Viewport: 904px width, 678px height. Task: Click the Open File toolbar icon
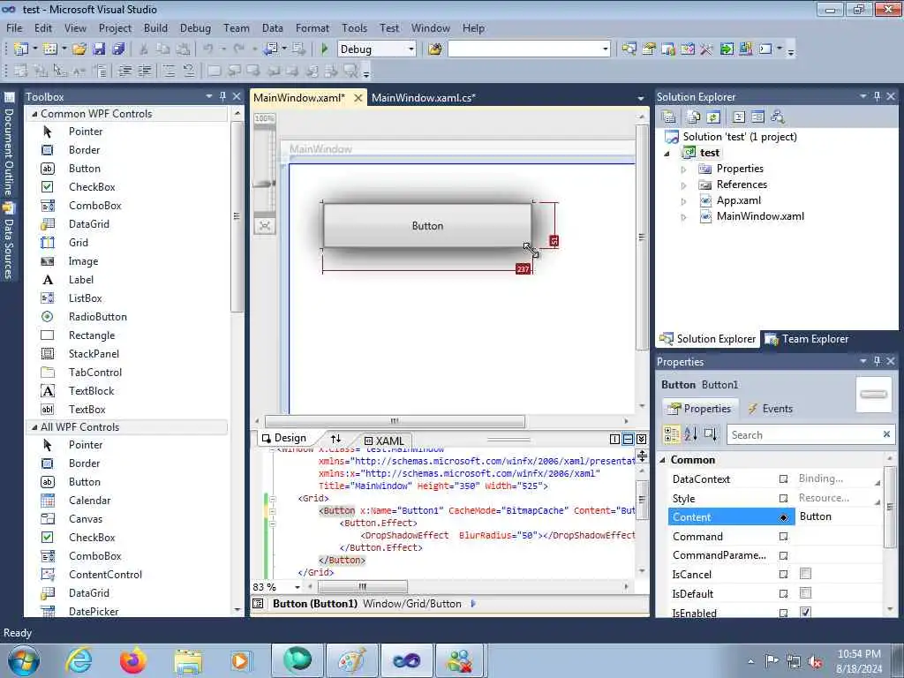79,49
